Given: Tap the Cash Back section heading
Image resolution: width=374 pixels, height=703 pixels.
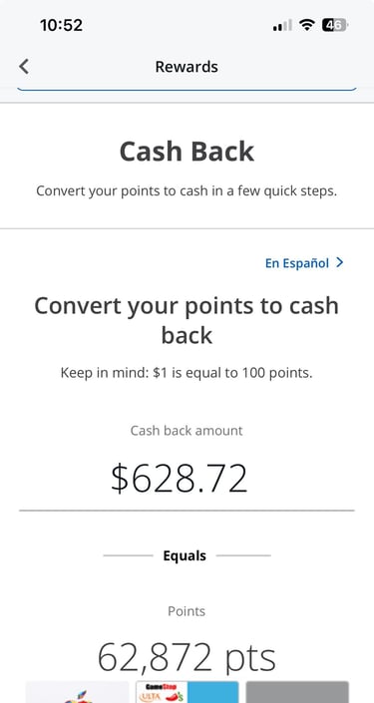Looking at the screenshot, I should (x=187, y=152).
